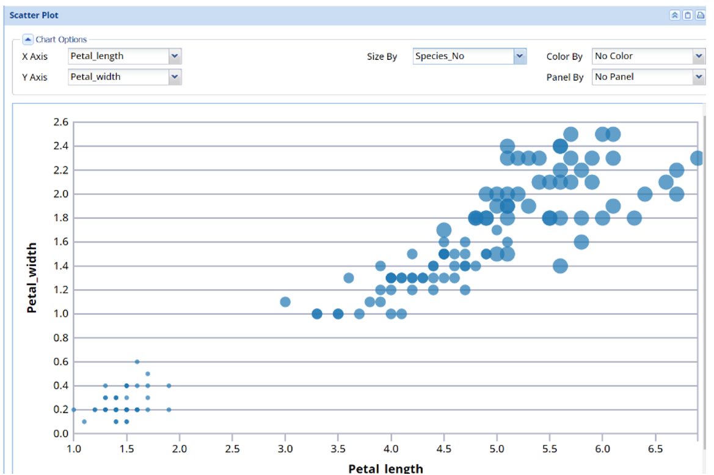Click the No Panel field
Screen dimensions: 714x475
[642, 77]
